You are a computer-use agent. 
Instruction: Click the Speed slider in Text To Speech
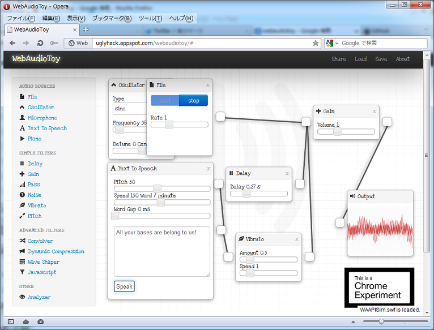tap(160, 202)
